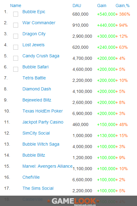Open the SimCity Social link
The image size is (137, 206).
[36, 133]
